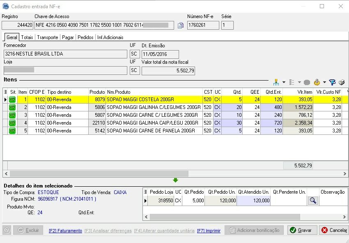The width and height of the screenshot is (349, 243).
Task: Click right arrow of items grid scrollbar
Action: 345,174
